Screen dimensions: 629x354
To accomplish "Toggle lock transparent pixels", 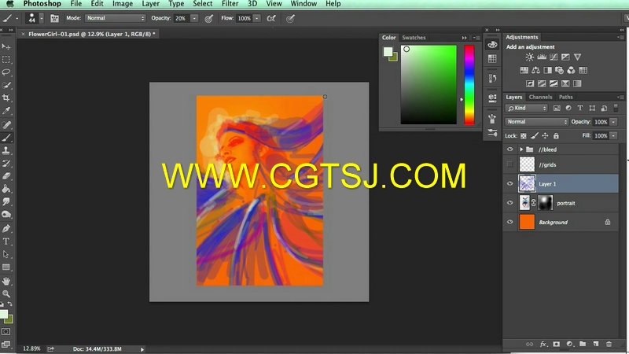I will pyautogui.click(x=524, y=136).
